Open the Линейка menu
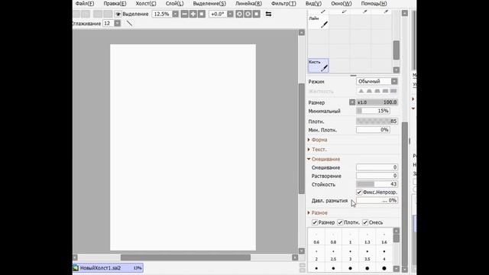489x275 pixels. coord(248,3)
